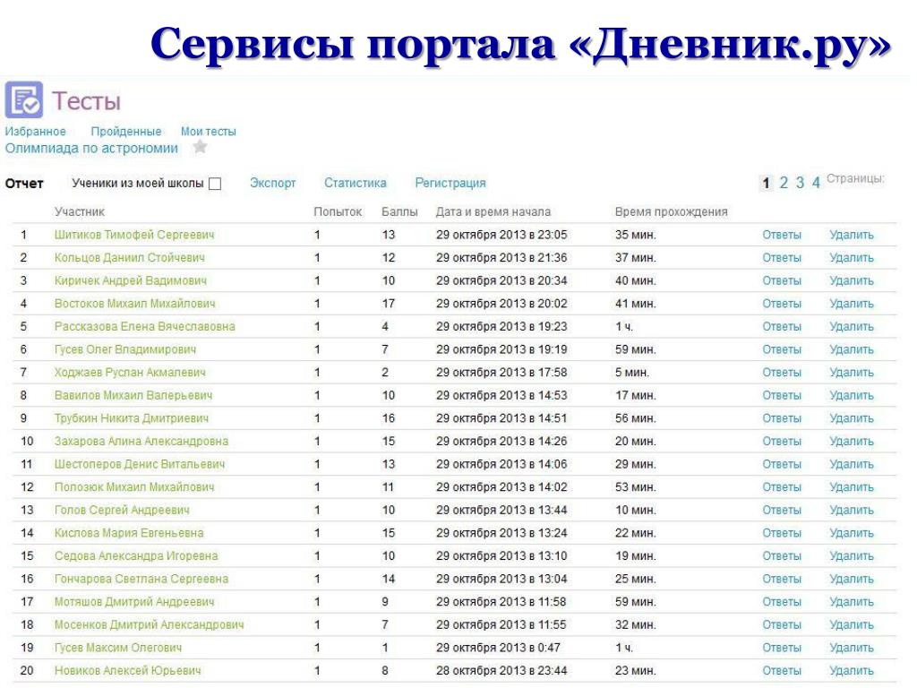Click the Тесты section icon
Screen dimensions: 917x688
(24, 100)
